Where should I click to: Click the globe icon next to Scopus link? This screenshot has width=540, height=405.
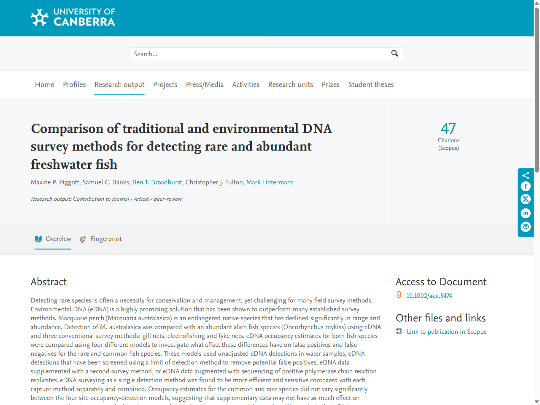399,331
